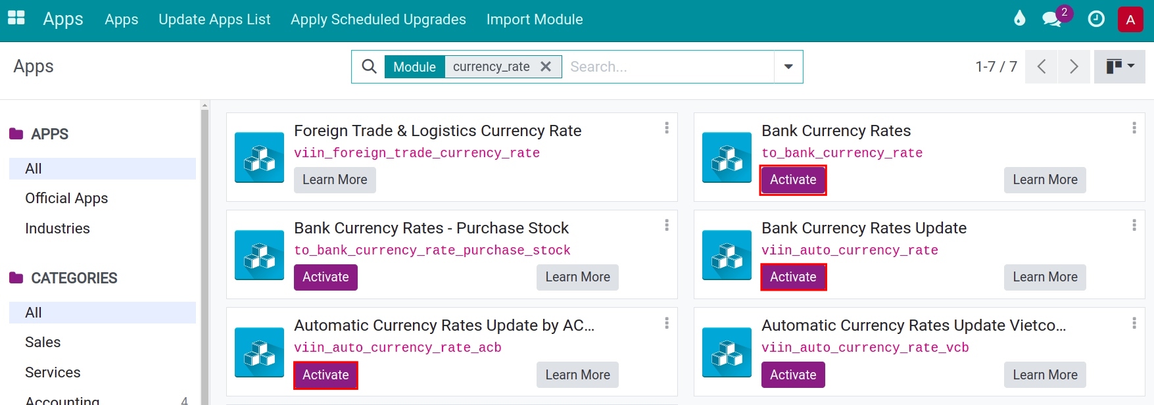Activate the viin_auto_currency_rate_acb module
This screenshot has width=1154, height=405.
coord(325,375)
